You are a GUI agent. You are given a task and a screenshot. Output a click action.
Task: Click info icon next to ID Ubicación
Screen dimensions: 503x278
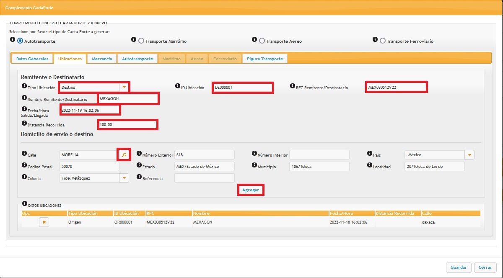pyautogui.click(x=177, y=86)
